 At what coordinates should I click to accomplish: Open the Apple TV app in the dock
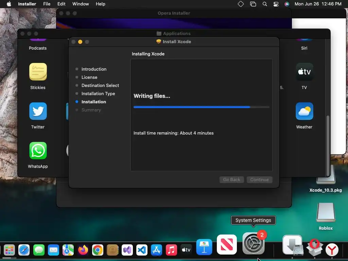click(186, 250)
